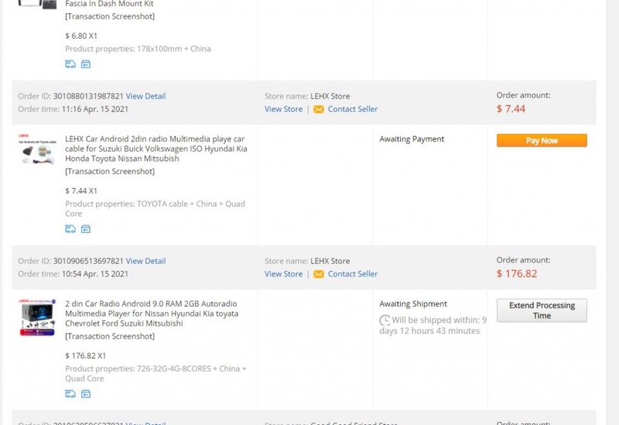Viewport: 619px width, 425px height.
Task: Open View Detail for order 3010906513697821
Action: tap(145, 261)
